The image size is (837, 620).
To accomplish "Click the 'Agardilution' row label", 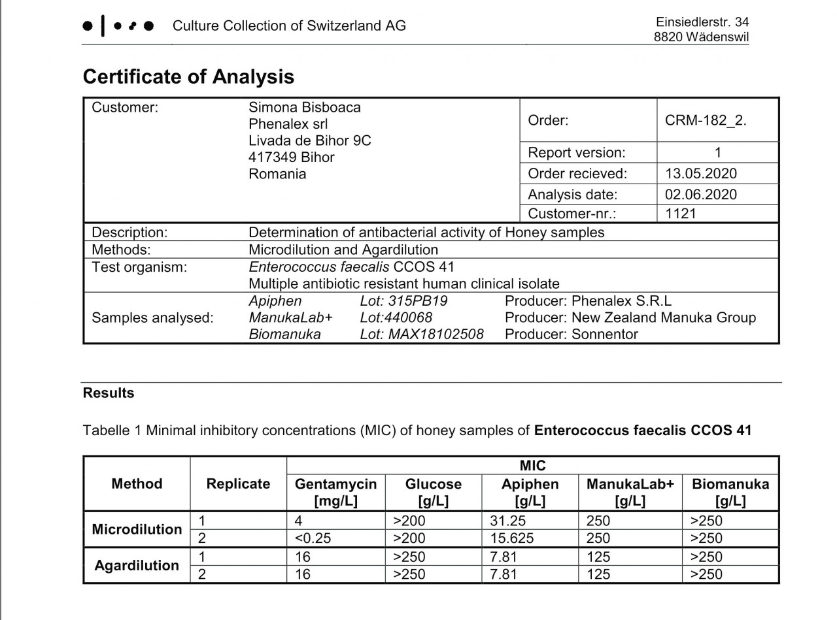I will click(137, 565).
